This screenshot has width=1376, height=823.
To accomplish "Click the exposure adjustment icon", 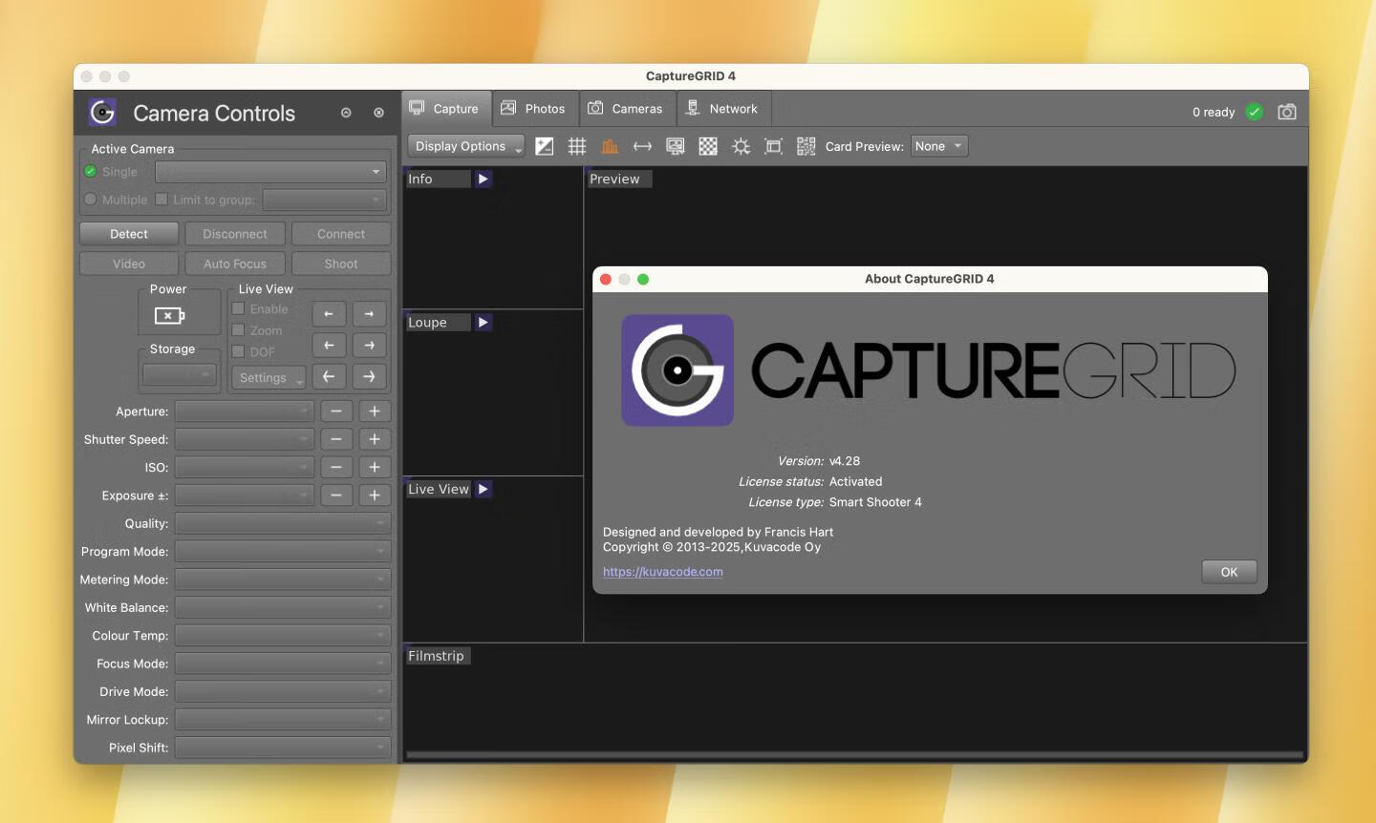I will click(544, 146).
